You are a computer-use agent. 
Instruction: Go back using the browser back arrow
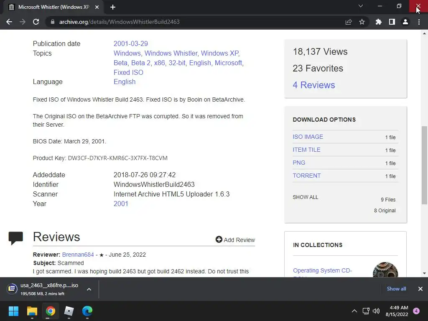9,22
